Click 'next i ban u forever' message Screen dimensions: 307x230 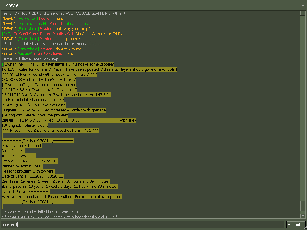coord(39,84)
